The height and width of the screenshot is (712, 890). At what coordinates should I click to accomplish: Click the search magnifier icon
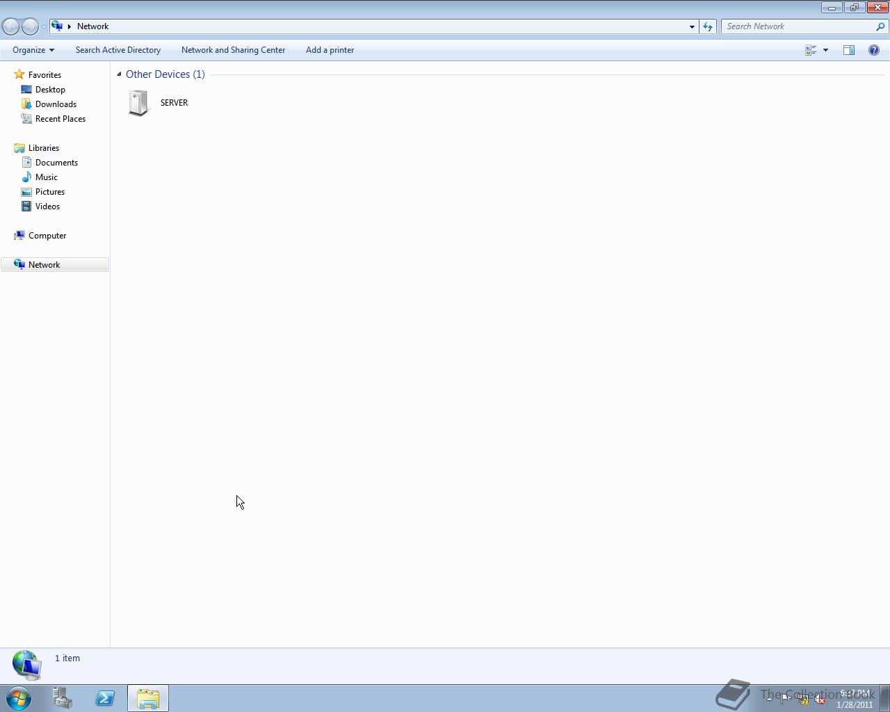coord(881,26)
